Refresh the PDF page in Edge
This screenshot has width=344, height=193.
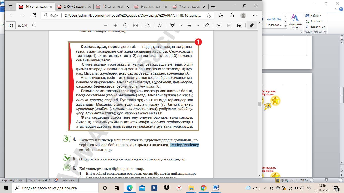tap(33, 15)
